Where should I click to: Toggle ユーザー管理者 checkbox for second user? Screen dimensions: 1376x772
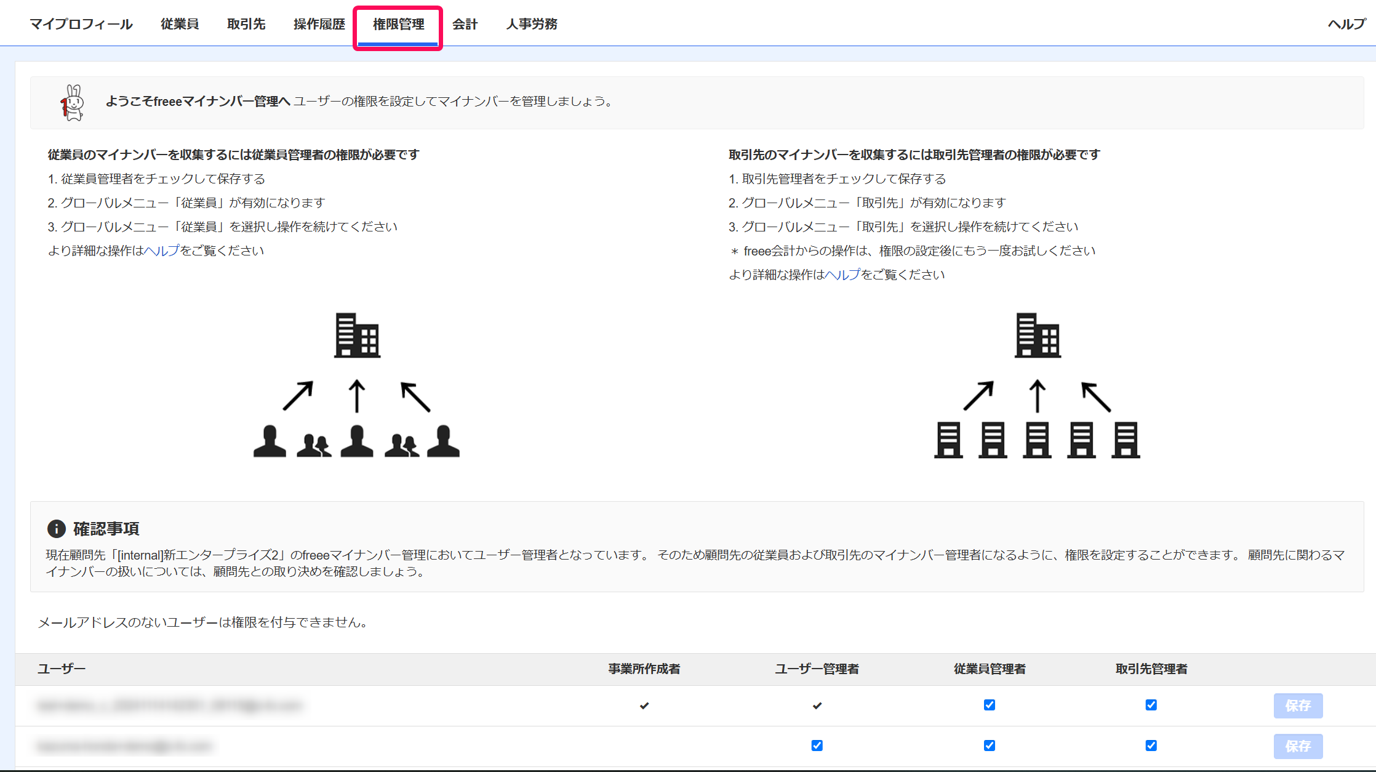coord(817,746)
